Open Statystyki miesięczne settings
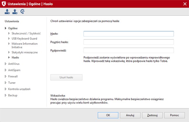The height and width of the screenshot is (122, 189). click(24, 52)
